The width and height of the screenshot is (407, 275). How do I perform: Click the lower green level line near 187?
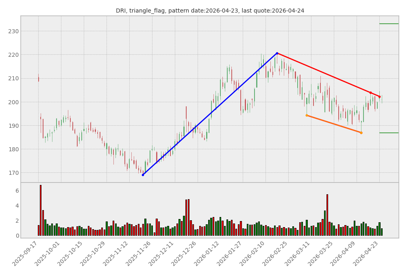(x=389, y=133)
